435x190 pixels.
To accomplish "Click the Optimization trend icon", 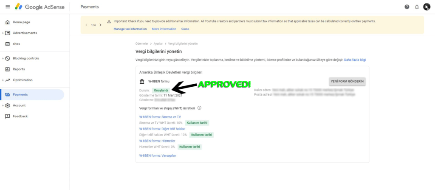I will click(8, 80).
